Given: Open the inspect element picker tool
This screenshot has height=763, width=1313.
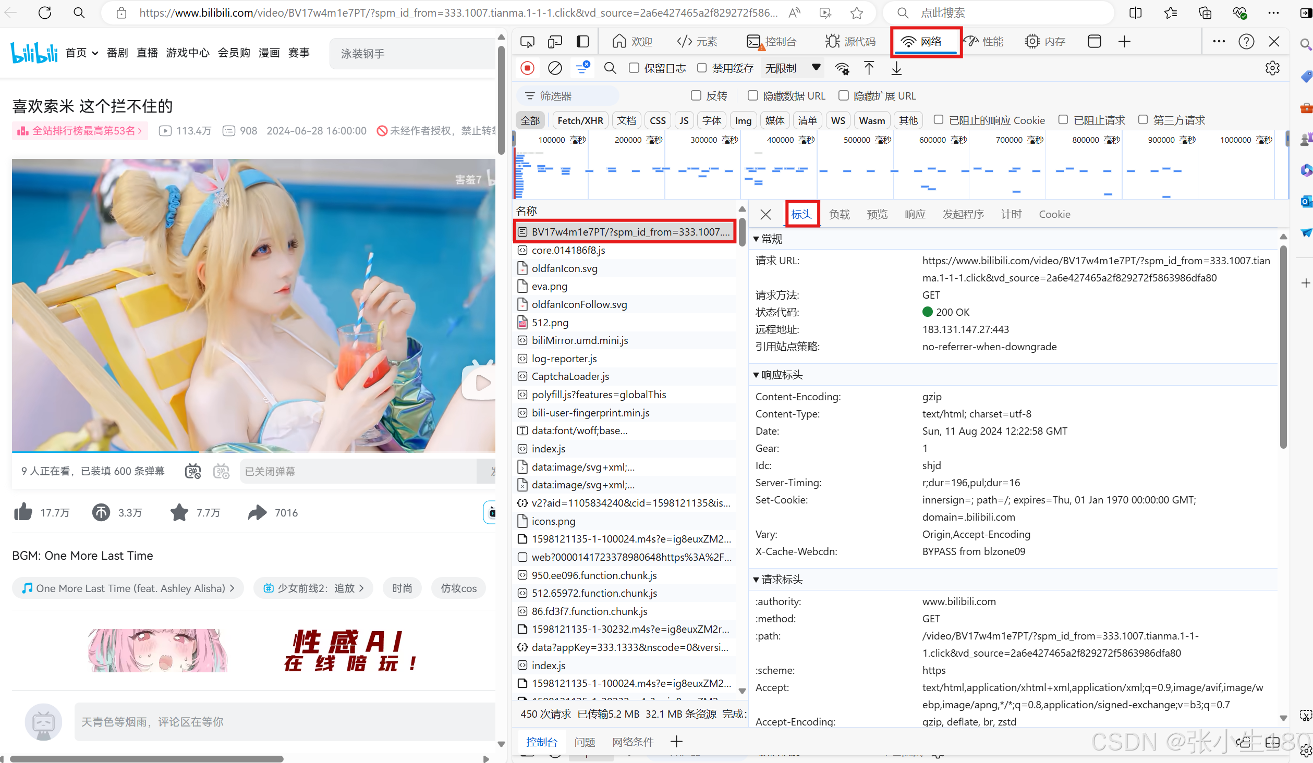Looking at the screenshot, I should click(527, 42).
